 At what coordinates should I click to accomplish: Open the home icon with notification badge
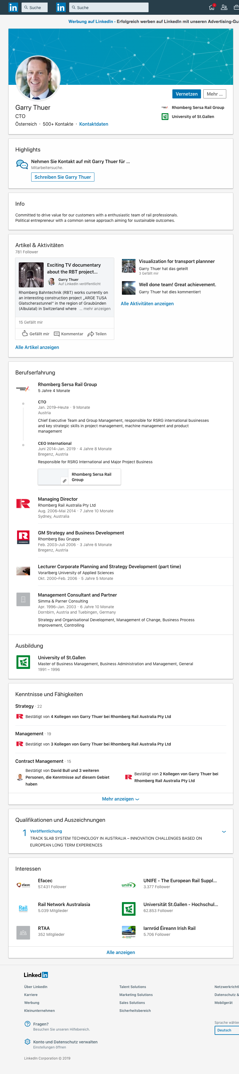[212, 7]
